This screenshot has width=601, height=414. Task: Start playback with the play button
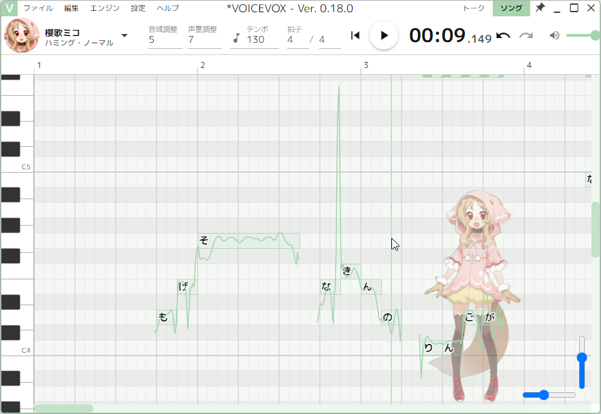[384, 35]
